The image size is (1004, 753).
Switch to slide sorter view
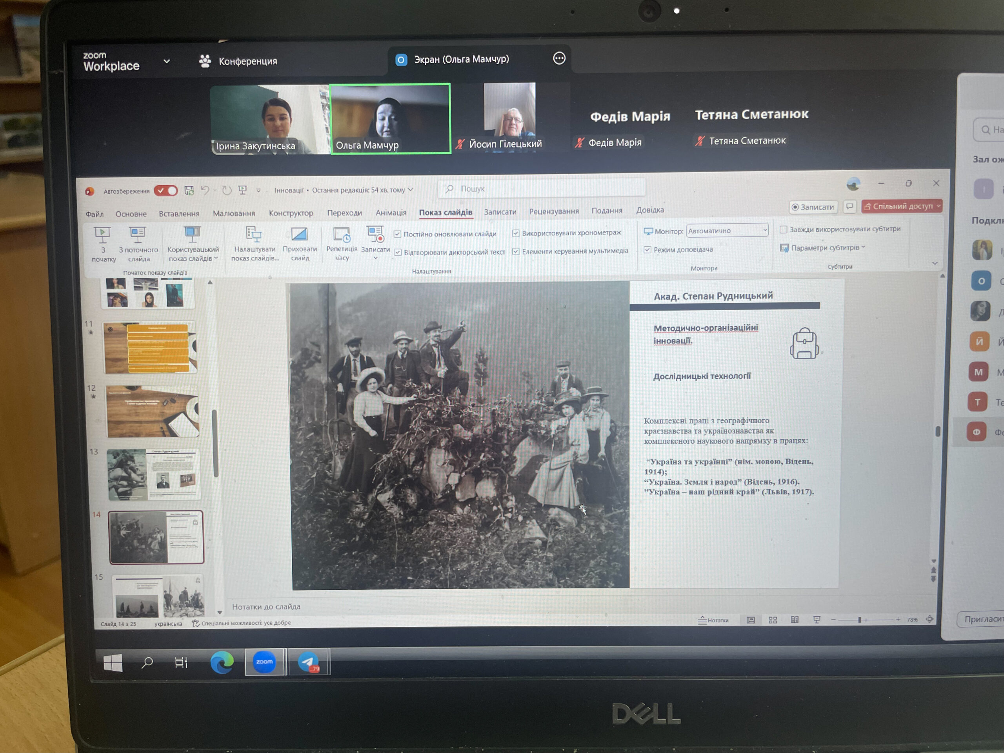coord(773,620)
